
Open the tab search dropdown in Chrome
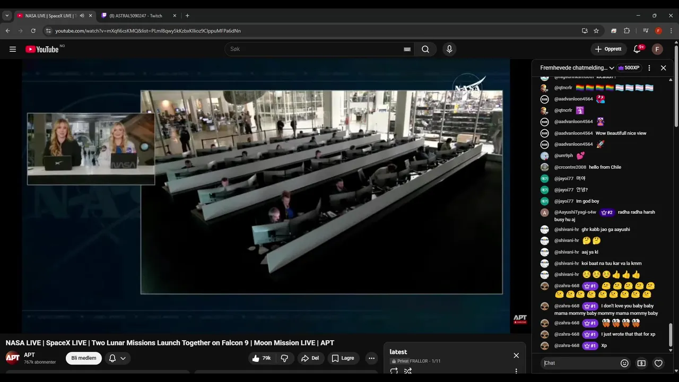coord(7,16)
